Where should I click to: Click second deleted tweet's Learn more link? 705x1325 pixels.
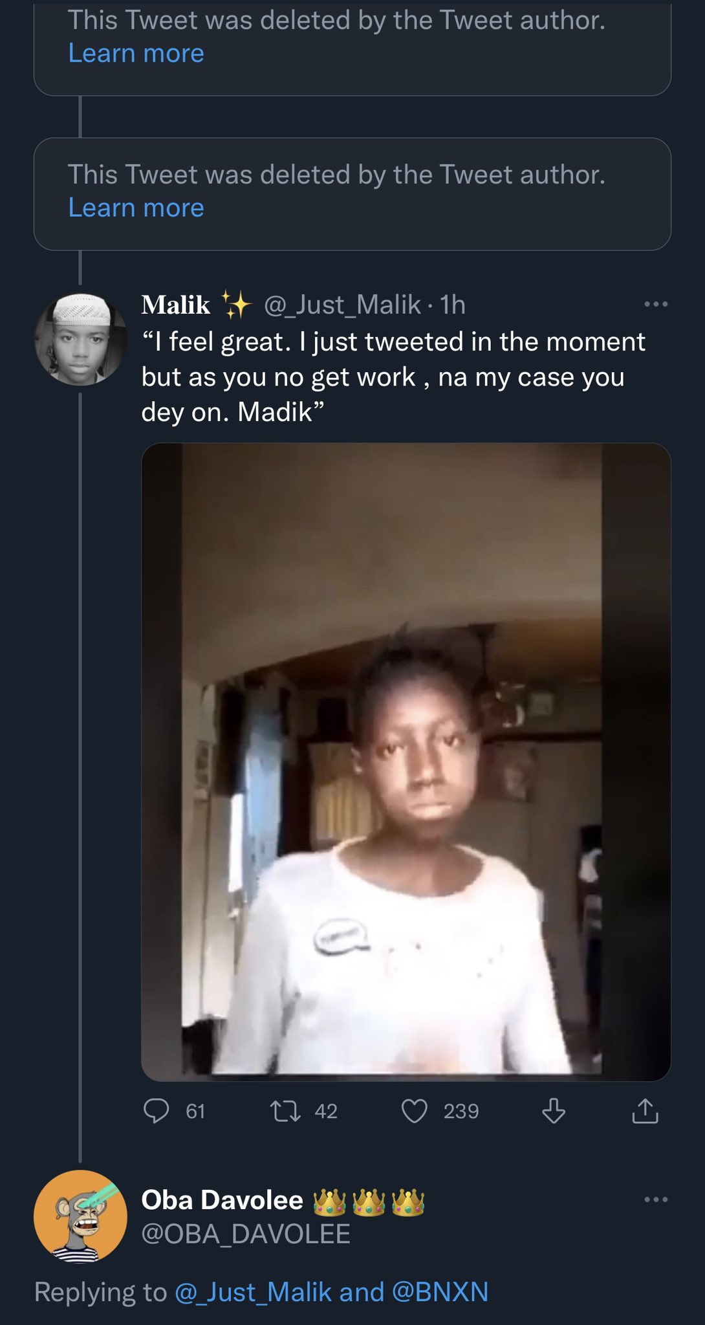coord(136,208)
